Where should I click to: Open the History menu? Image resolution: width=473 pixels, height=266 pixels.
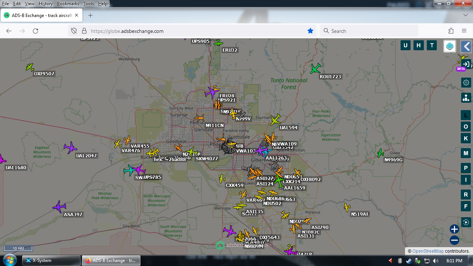(x=46, y=4)
